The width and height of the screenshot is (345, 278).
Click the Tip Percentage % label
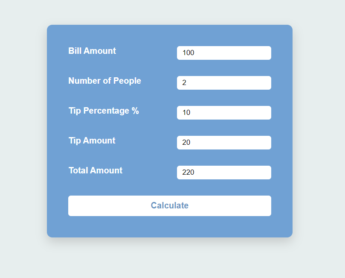tap(104, 111)
